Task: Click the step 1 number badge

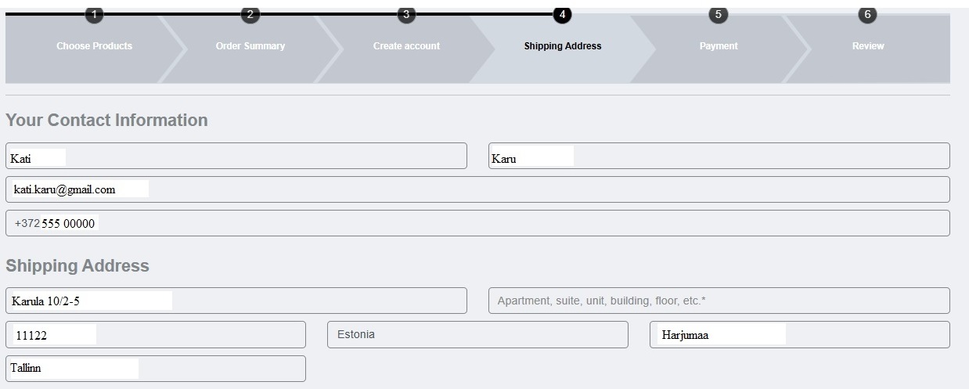Action: [94, 15]
